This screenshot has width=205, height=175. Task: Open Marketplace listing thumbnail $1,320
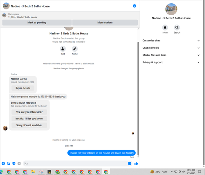(5, 16)
